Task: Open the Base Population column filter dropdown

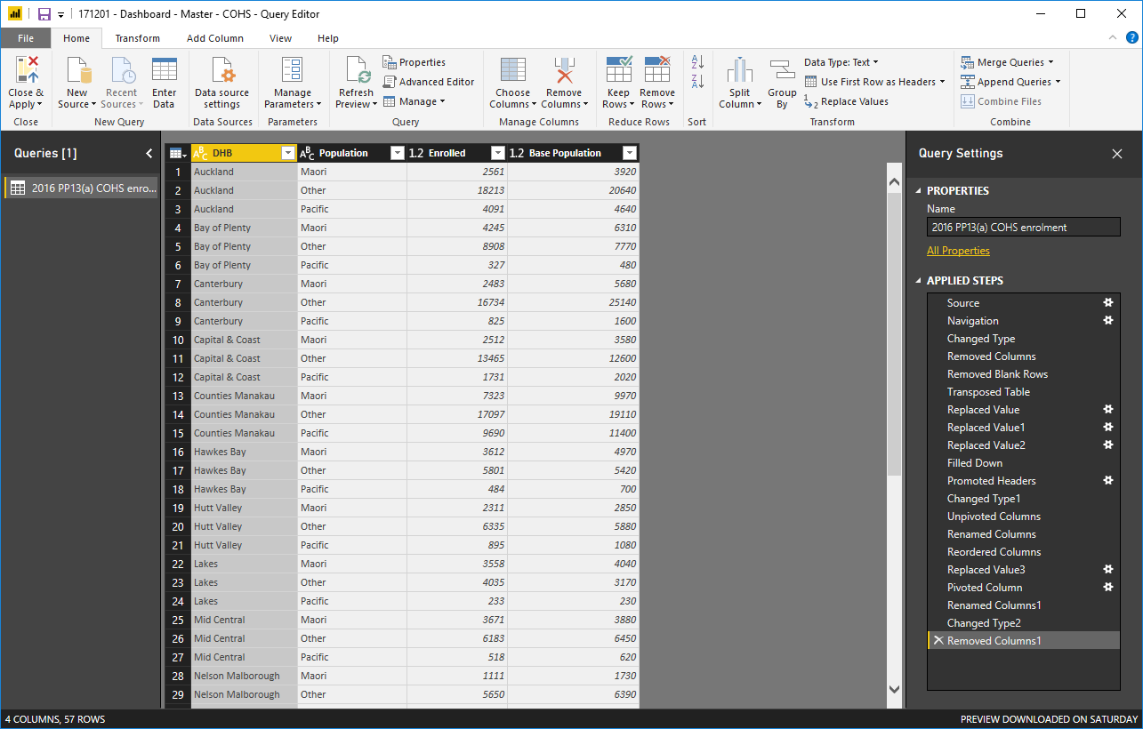Action: (630, 153)
